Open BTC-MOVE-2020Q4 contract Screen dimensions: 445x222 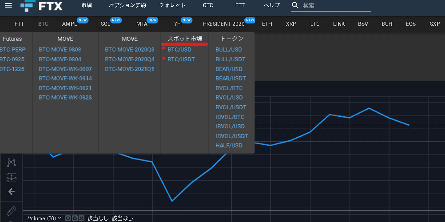click(x=130, y=59)
